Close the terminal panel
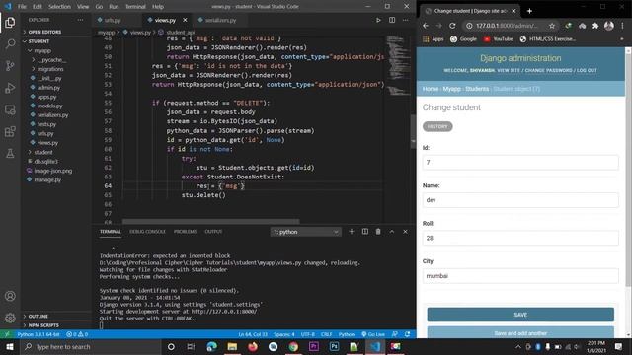The width and height of the screenshot is (632, 355). 405,232
